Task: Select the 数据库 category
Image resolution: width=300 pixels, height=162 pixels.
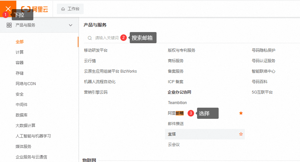Action: click(x=22, y=115)
